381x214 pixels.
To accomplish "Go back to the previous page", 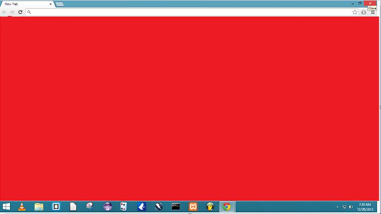I will [4, 12].
